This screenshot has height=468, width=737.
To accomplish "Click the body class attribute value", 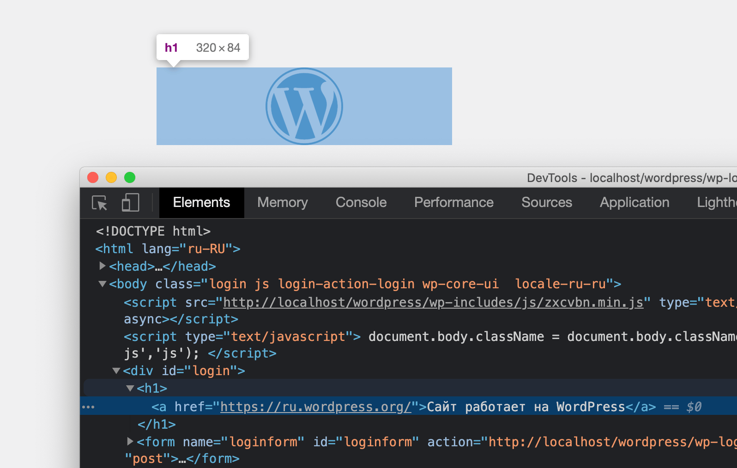I will pos(408,284).
